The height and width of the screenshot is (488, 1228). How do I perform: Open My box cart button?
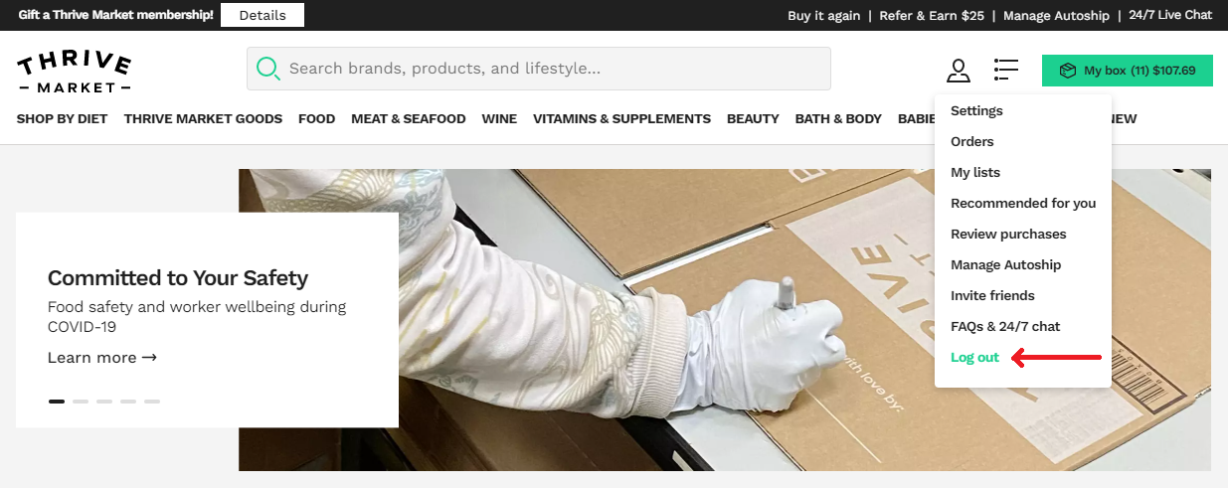click(1127, 71)
